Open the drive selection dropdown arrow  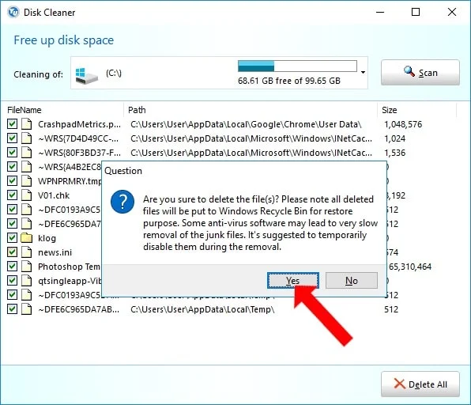click(x=363, y=73)
